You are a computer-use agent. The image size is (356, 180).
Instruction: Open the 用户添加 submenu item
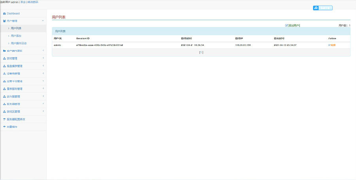[x=17, y=36]
